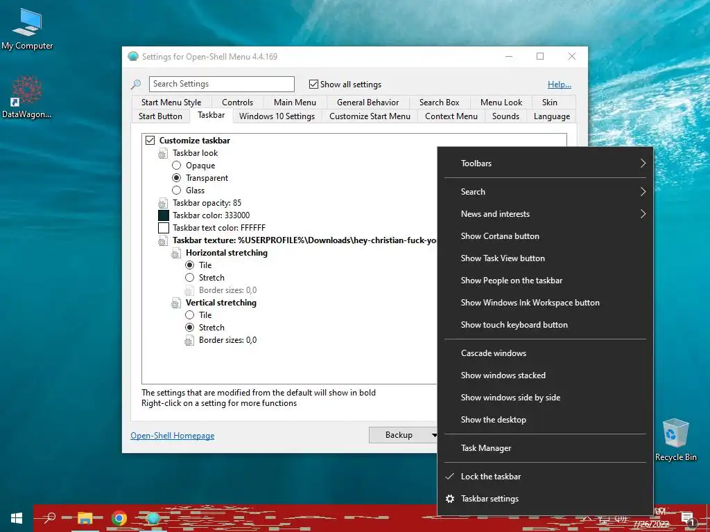Image resolution: width=710 pixels, height=532 pixels.
Task: Select Show Cortana button in the menu
Action: [545, 236]
